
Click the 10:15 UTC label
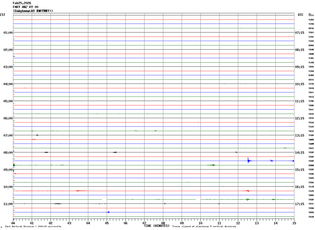(x=300, y=84)
